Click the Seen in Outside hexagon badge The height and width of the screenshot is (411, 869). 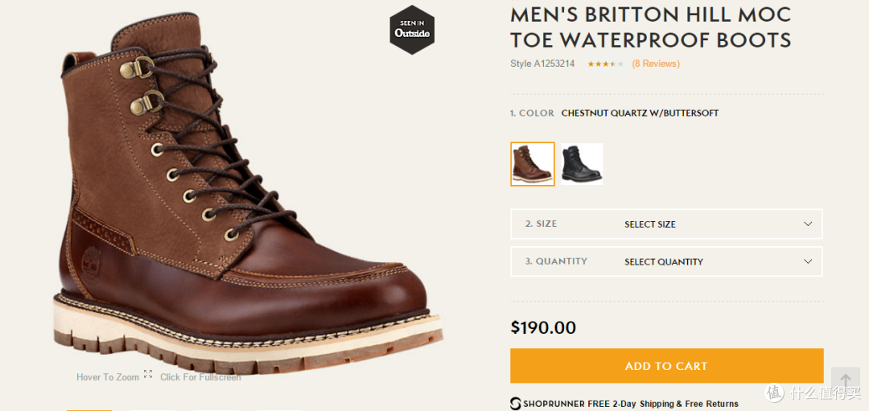[x=412, y=30]
